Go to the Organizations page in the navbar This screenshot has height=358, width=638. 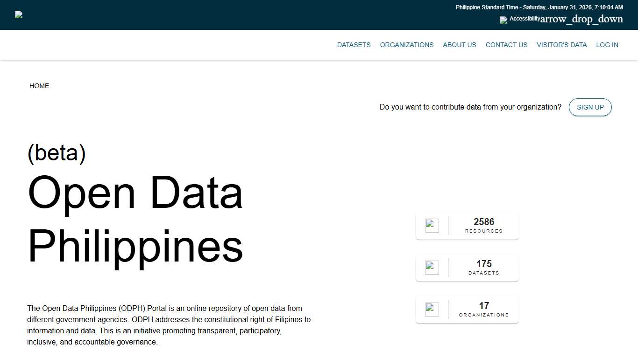pyautogui.click(x=406, y=45)
